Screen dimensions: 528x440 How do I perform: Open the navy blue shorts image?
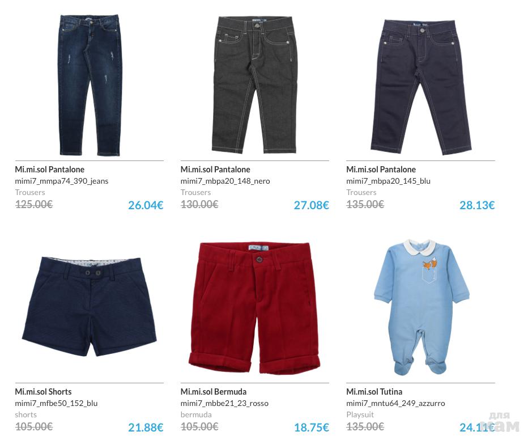tap(90, 306)
